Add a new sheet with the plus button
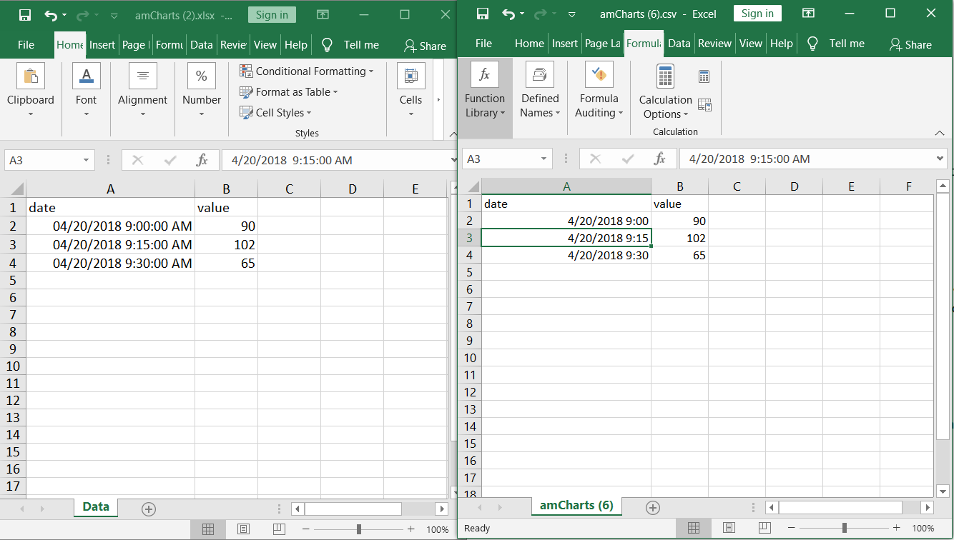The image size is (954, 540). point(652,507)
